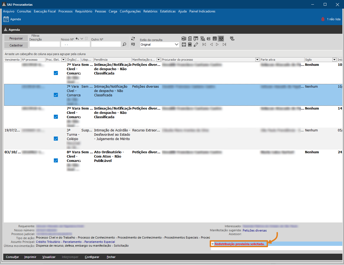Click the magnifier search icon beside Outro Nº
The width and height of the screenshot is (344, 265).
[124, 44]
